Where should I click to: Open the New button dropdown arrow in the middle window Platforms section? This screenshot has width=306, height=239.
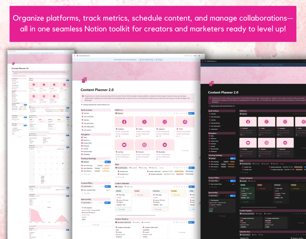point(193,113)
